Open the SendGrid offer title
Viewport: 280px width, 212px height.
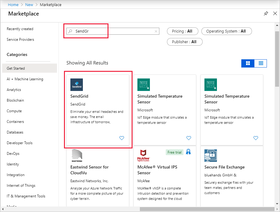(79, 96)
